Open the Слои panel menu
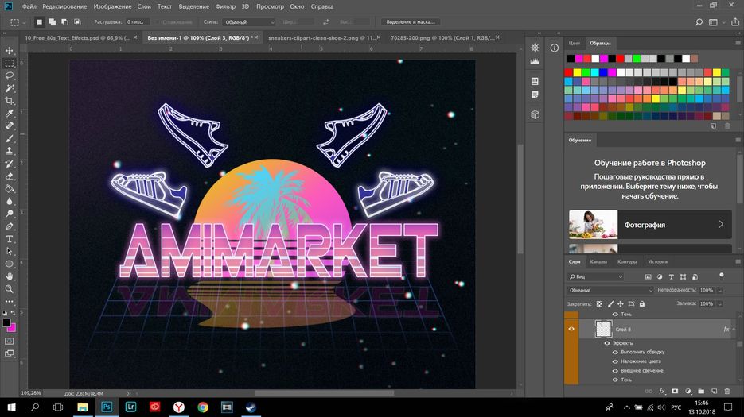 738,261
